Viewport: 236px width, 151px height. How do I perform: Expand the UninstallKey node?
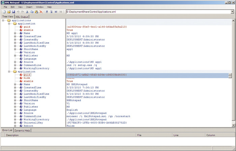click(15, 122)
